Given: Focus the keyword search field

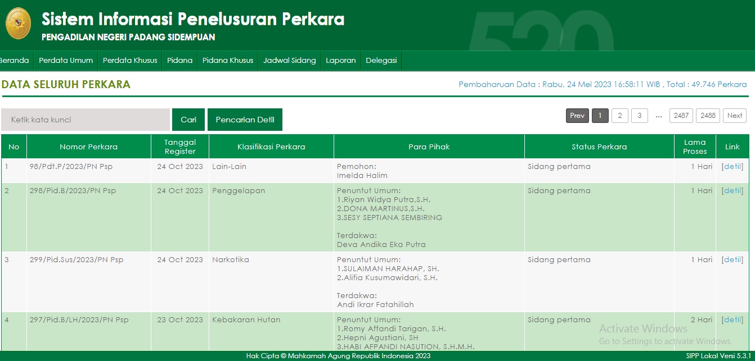Looking at the screenshot, I should pos(86,120).
